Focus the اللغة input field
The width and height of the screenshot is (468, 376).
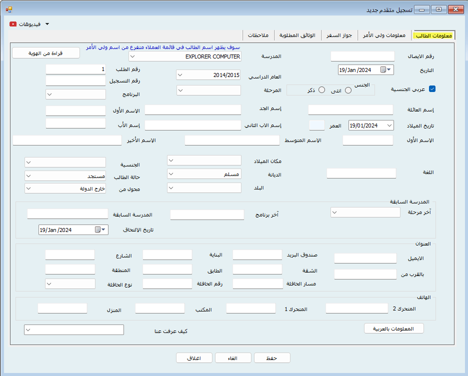point(361,173)
